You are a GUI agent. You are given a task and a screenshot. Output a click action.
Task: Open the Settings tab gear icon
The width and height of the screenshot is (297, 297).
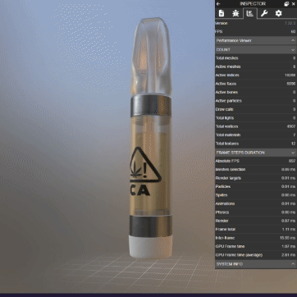coord(278,13)
